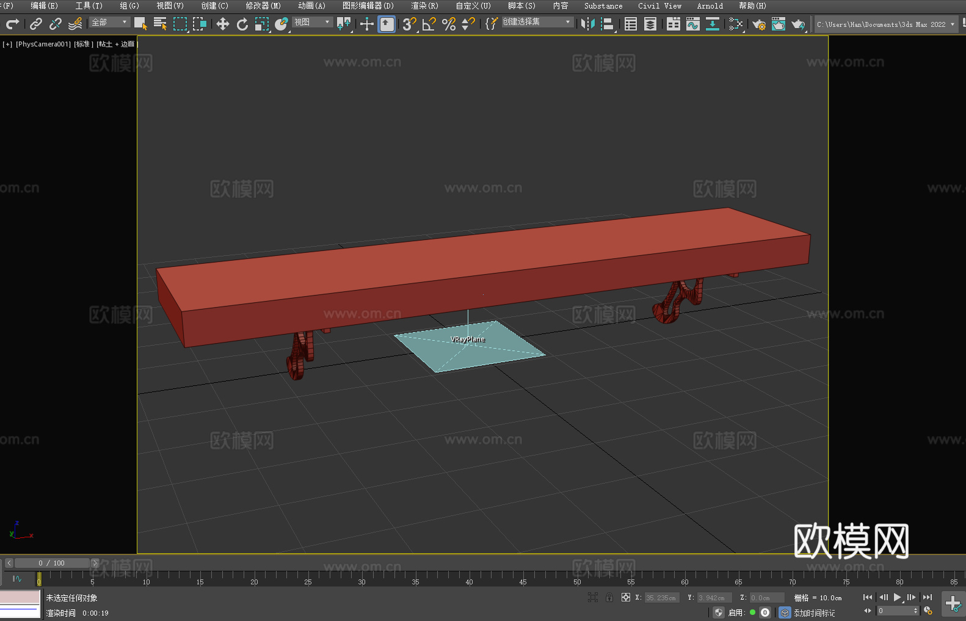Screen dimensions: 966x621
Task: Click the 标准 viewport shading label
Action: pos(84,44)
